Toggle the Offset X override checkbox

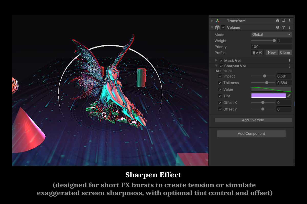pos(220,103)
